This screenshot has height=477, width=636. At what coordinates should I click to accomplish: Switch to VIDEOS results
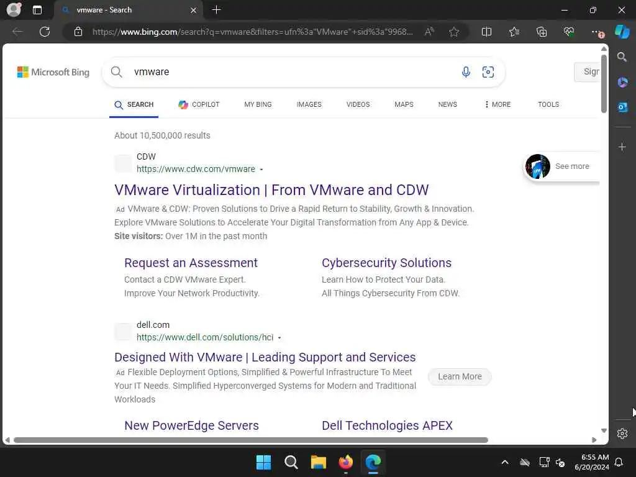coord(358,104)
